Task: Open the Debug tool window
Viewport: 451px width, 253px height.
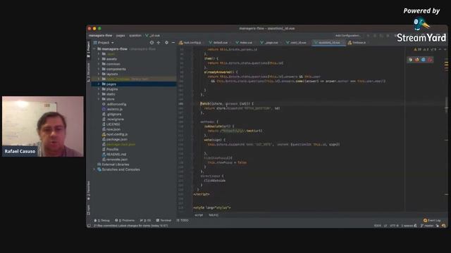Action: coord(102,220)
